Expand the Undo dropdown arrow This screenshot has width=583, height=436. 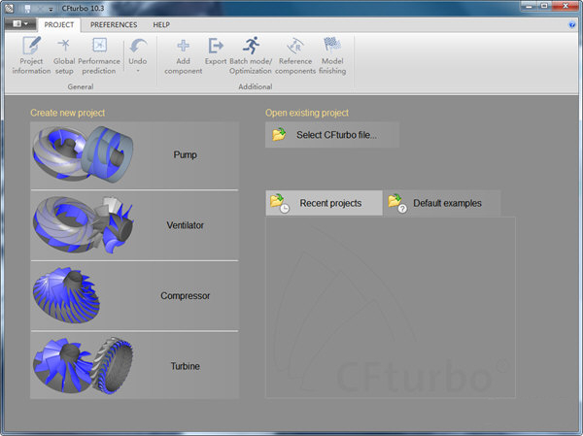pyautogui.click(x=138, y=71)
